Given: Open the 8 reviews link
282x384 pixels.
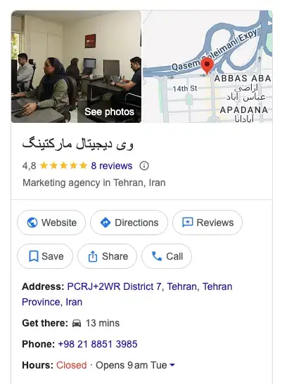Looking at the screenshot, I should click(112, 166).
